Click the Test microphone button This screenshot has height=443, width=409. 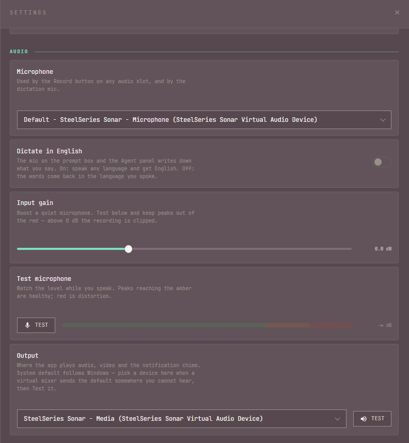[x=36, y=325]
